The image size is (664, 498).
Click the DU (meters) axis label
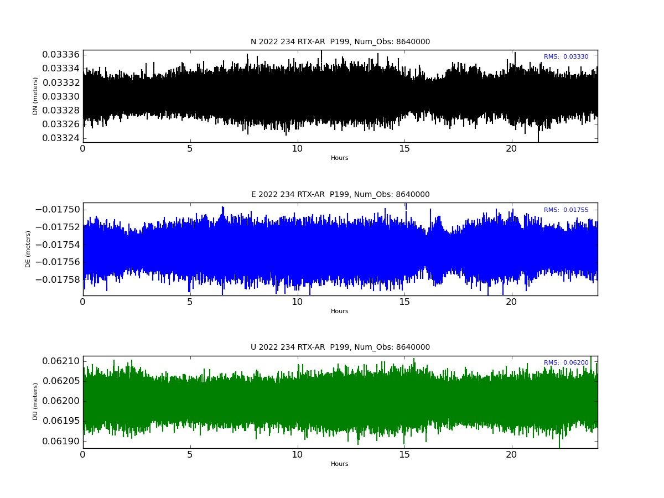click(x=35, y=402)
